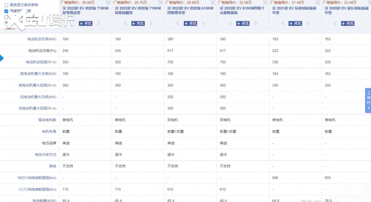Remove the 26.98万 Han EV column
This screenshot has height=202, width=371.
click(x=108, y=3)
